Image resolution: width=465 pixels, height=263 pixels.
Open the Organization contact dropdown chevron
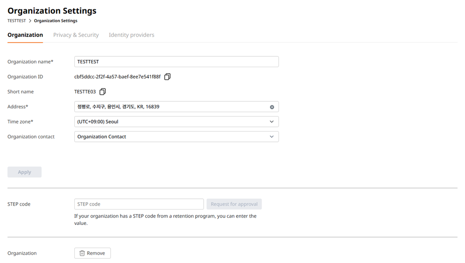point(272,136)
